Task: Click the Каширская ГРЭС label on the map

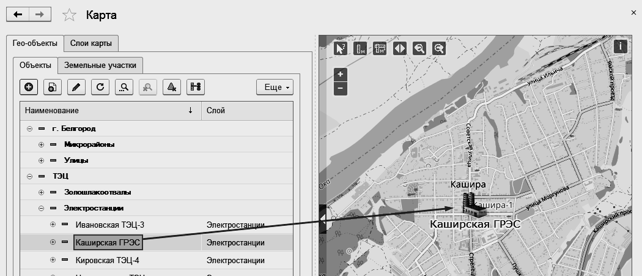Action: pyautogui.click(x=475, y=224)
